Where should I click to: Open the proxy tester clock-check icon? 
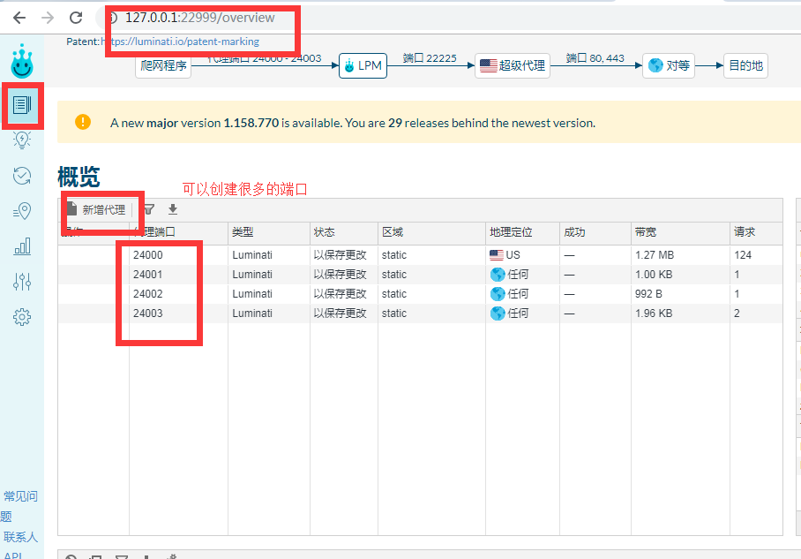(22, 176)
